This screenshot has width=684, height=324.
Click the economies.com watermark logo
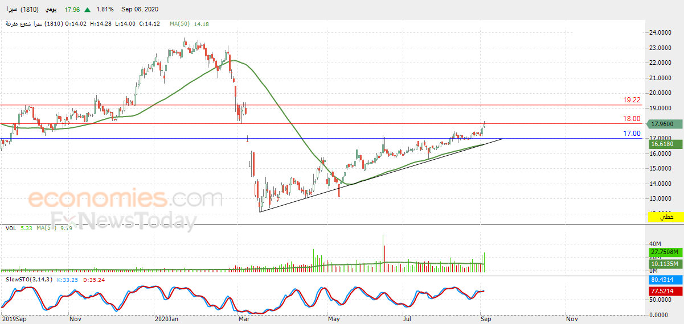coord(125,200)
